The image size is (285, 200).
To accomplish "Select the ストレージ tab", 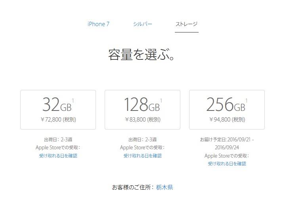I will 186,24.
